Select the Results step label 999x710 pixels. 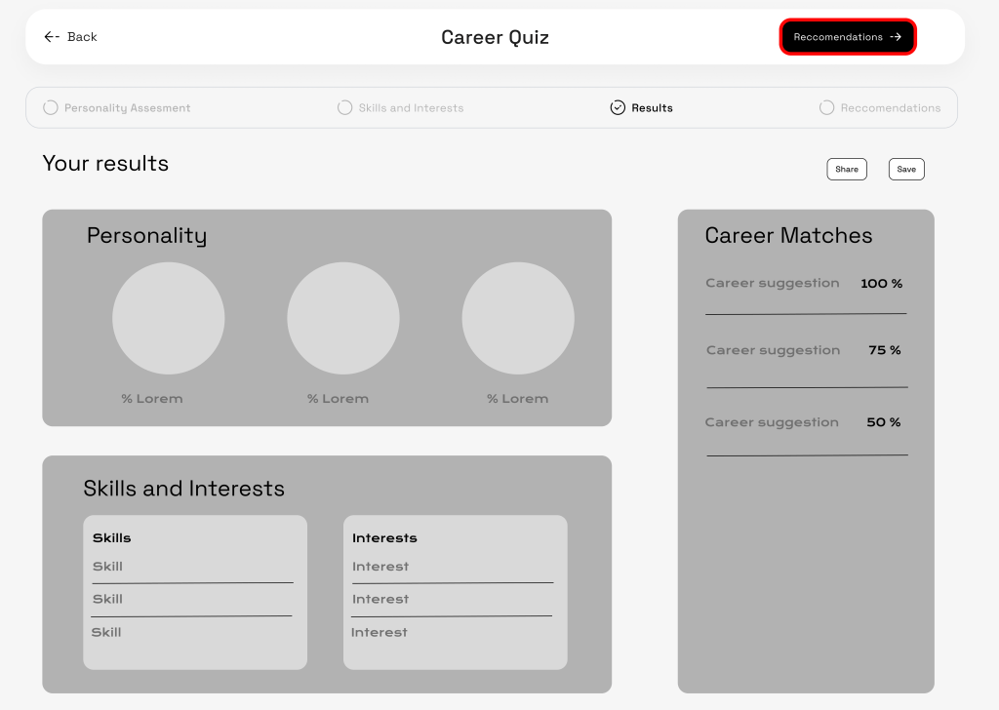point(652,108)
